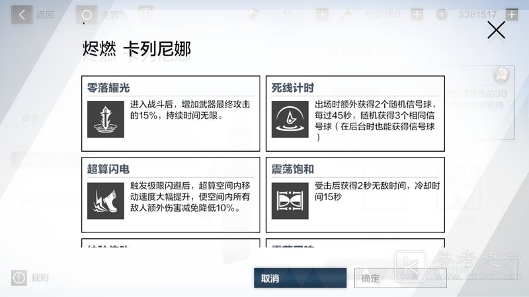Click the 零落耀光 sword skill icon
Viewport: 529px width, 297px height.
click(x=106, y=119)
